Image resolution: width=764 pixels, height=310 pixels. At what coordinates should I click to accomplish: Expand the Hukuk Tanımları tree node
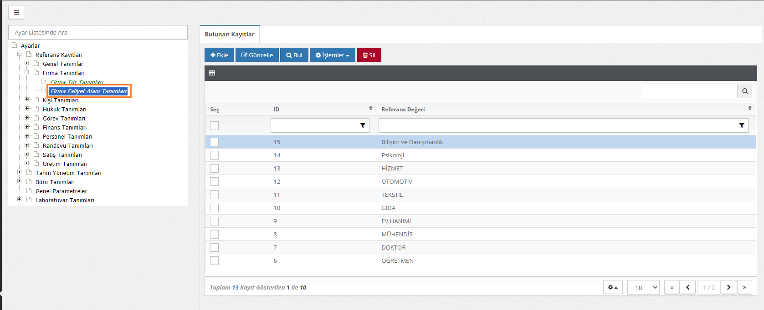(x=27, y=109)
